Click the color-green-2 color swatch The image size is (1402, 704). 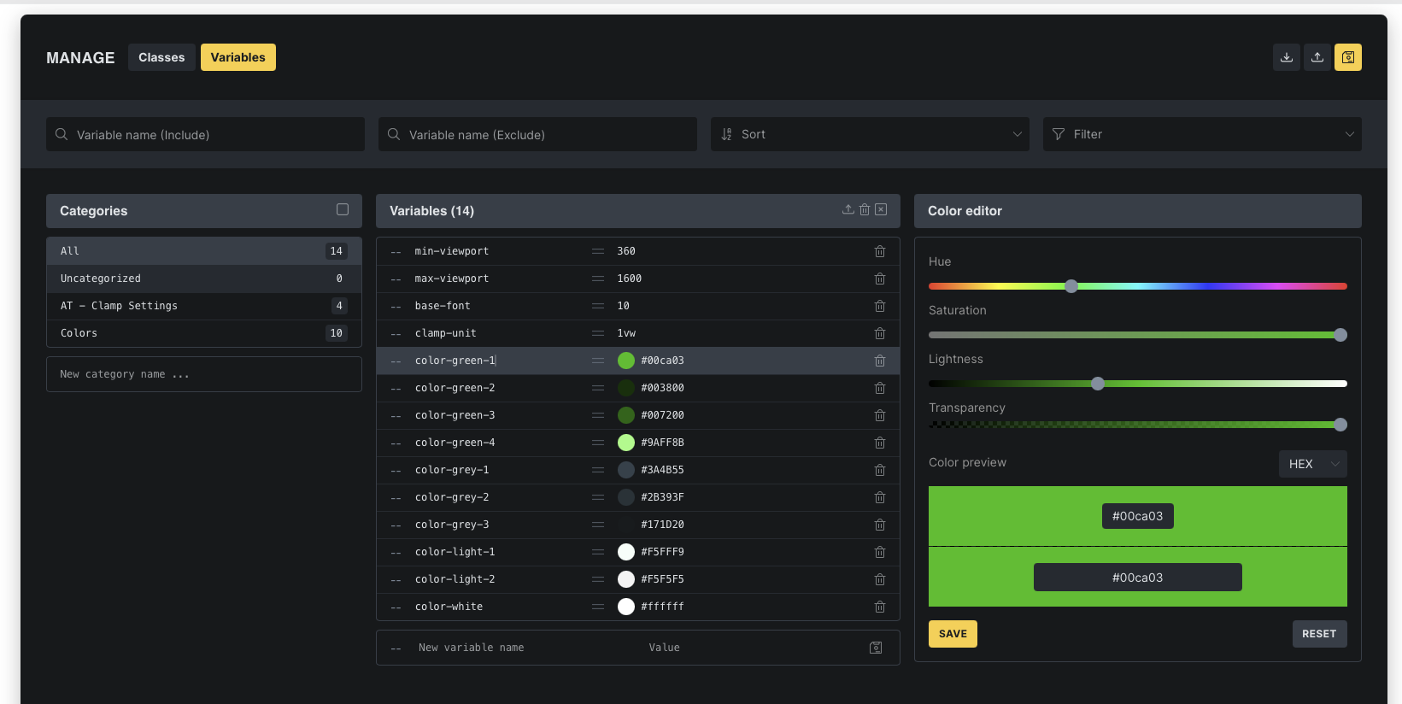(626, 388)
